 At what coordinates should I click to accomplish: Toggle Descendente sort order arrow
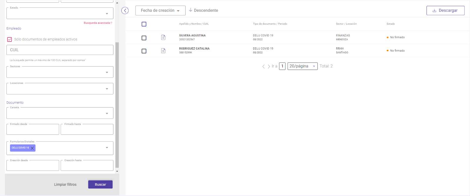191,10
